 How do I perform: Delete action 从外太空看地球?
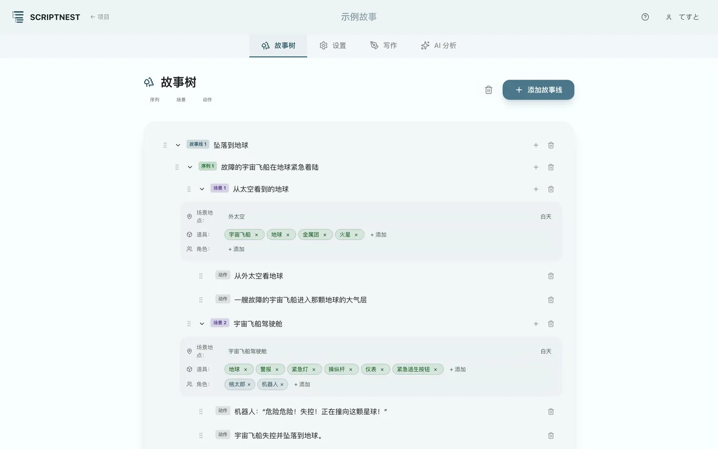(x=551, y=276)
